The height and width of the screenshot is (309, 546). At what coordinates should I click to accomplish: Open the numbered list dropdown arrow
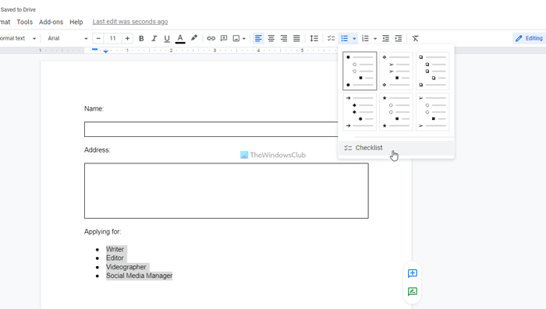(x=375, y=39)
